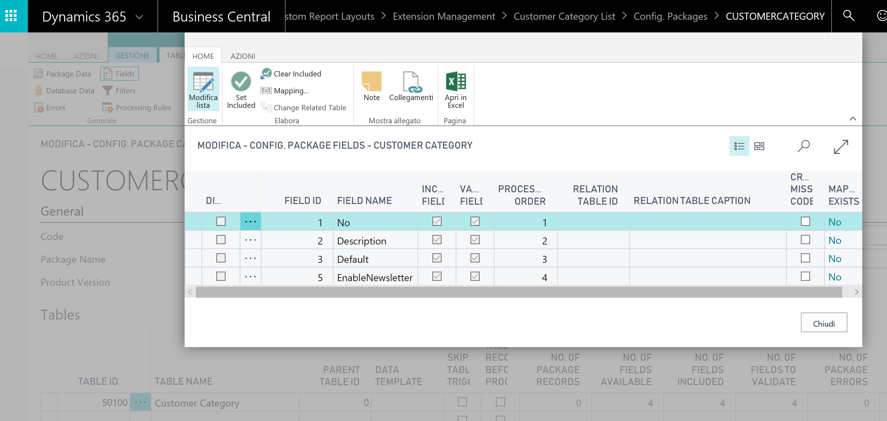This screenshot has height=421, width=887.
Task: Select the Set Included action
Action: click(241, 89)
